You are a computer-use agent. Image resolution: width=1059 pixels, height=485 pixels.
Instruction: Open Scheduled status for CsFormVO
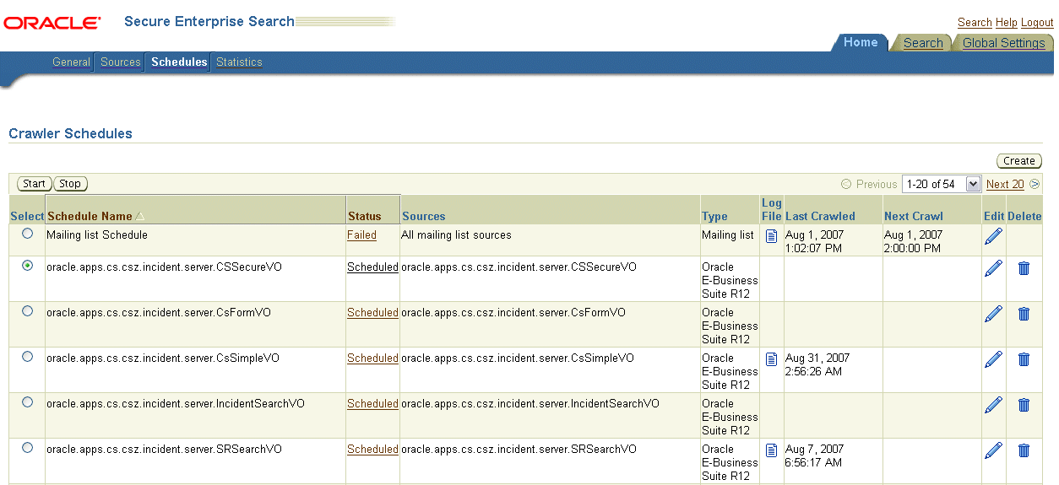tap(372, 313)
